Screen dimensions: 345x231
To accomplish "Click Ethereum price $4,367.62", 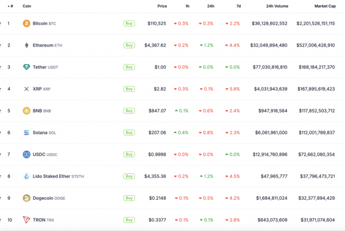I will [x=155, y=45].
